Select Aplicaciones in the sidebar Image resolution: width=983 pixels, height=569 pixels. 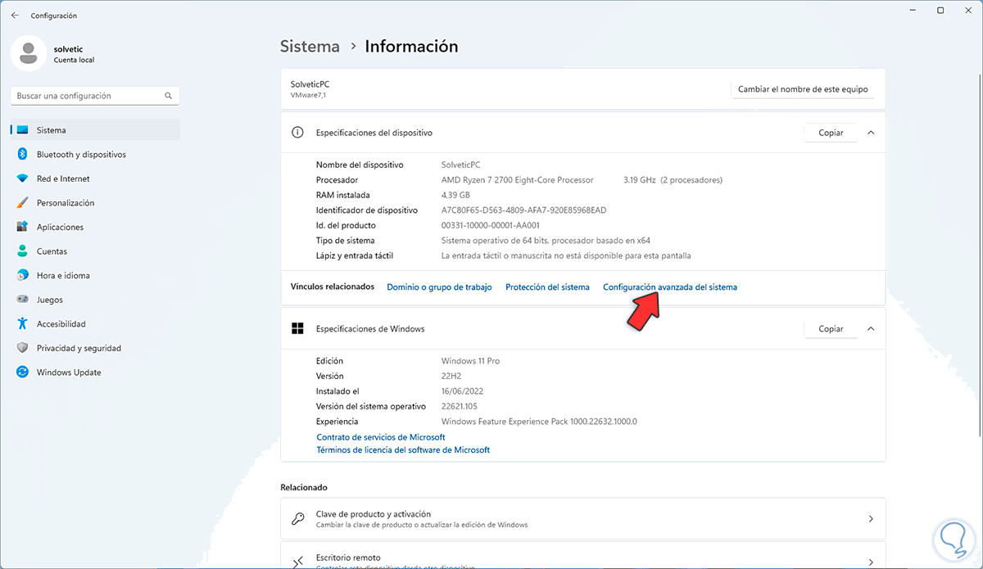click(x=95, y=227)
